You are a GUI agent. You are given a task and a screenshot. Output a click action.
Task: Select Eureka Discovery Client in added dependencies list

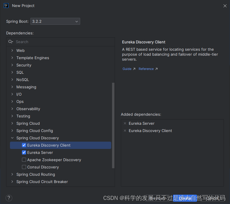(x=150, y=131)
